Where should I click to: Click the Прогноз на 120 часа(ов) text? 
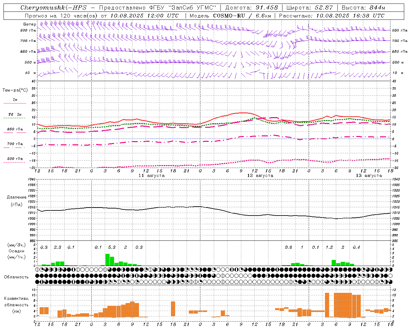coord(61,16)
